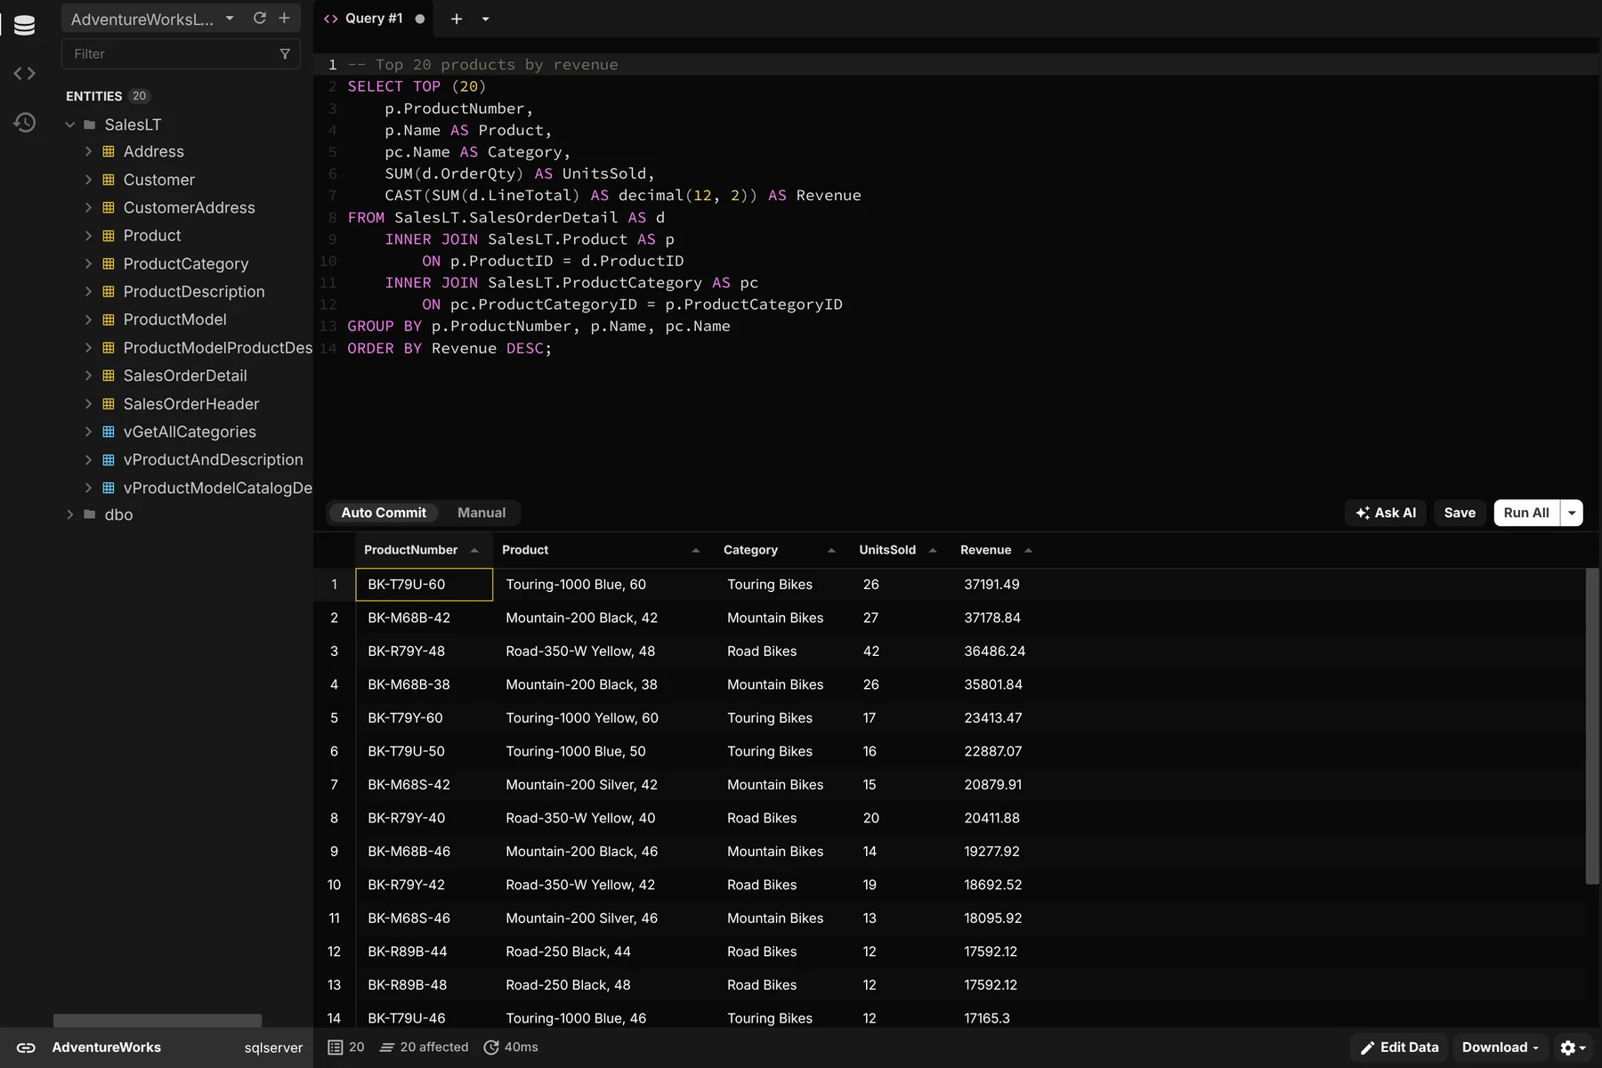Click the row count icon in status bar
1602x1068 pixels.
click(x=335, y=1048)
